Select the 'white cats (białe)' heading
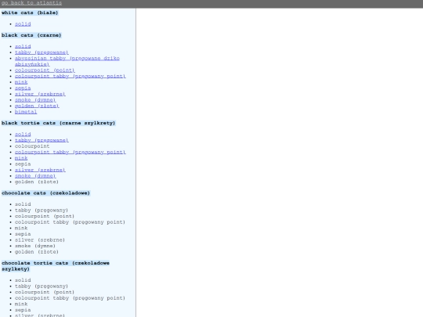The height and width of the screenshot is (317, 423). point(30,13)
